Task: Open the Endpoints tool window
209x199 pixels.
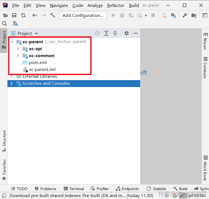Action: [x=127, y=189]
